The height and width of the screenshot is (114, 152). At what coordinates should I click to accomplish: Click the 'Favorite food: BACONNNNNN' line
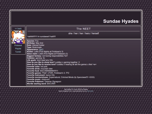[43, 71]
